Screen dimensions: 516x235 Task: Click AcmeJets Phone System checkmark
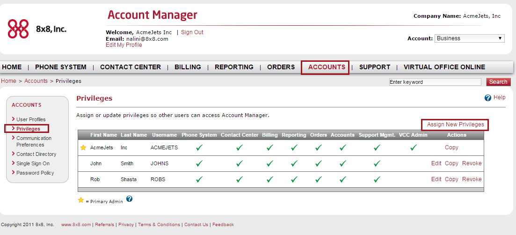[x=199, y=148]
